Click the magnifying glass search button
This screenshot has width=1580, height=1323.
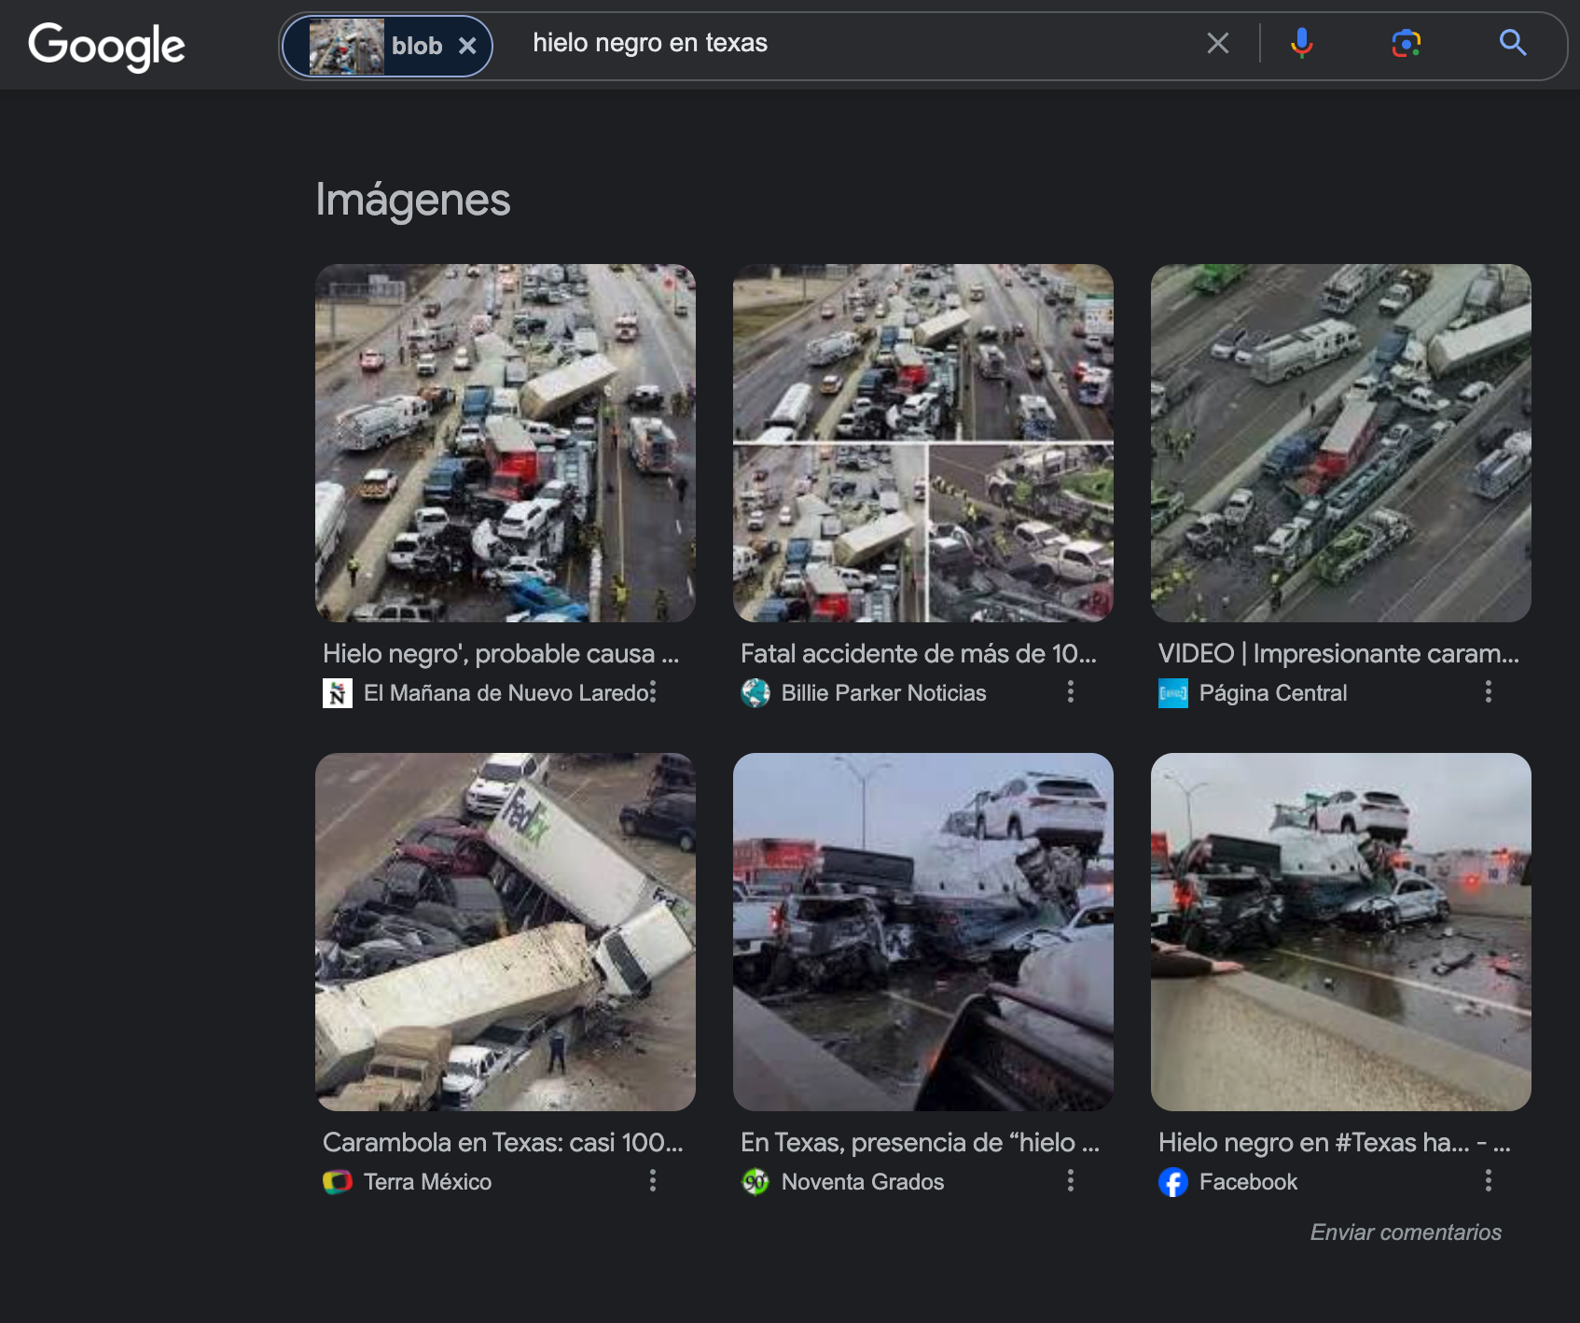click(1512, 43)
